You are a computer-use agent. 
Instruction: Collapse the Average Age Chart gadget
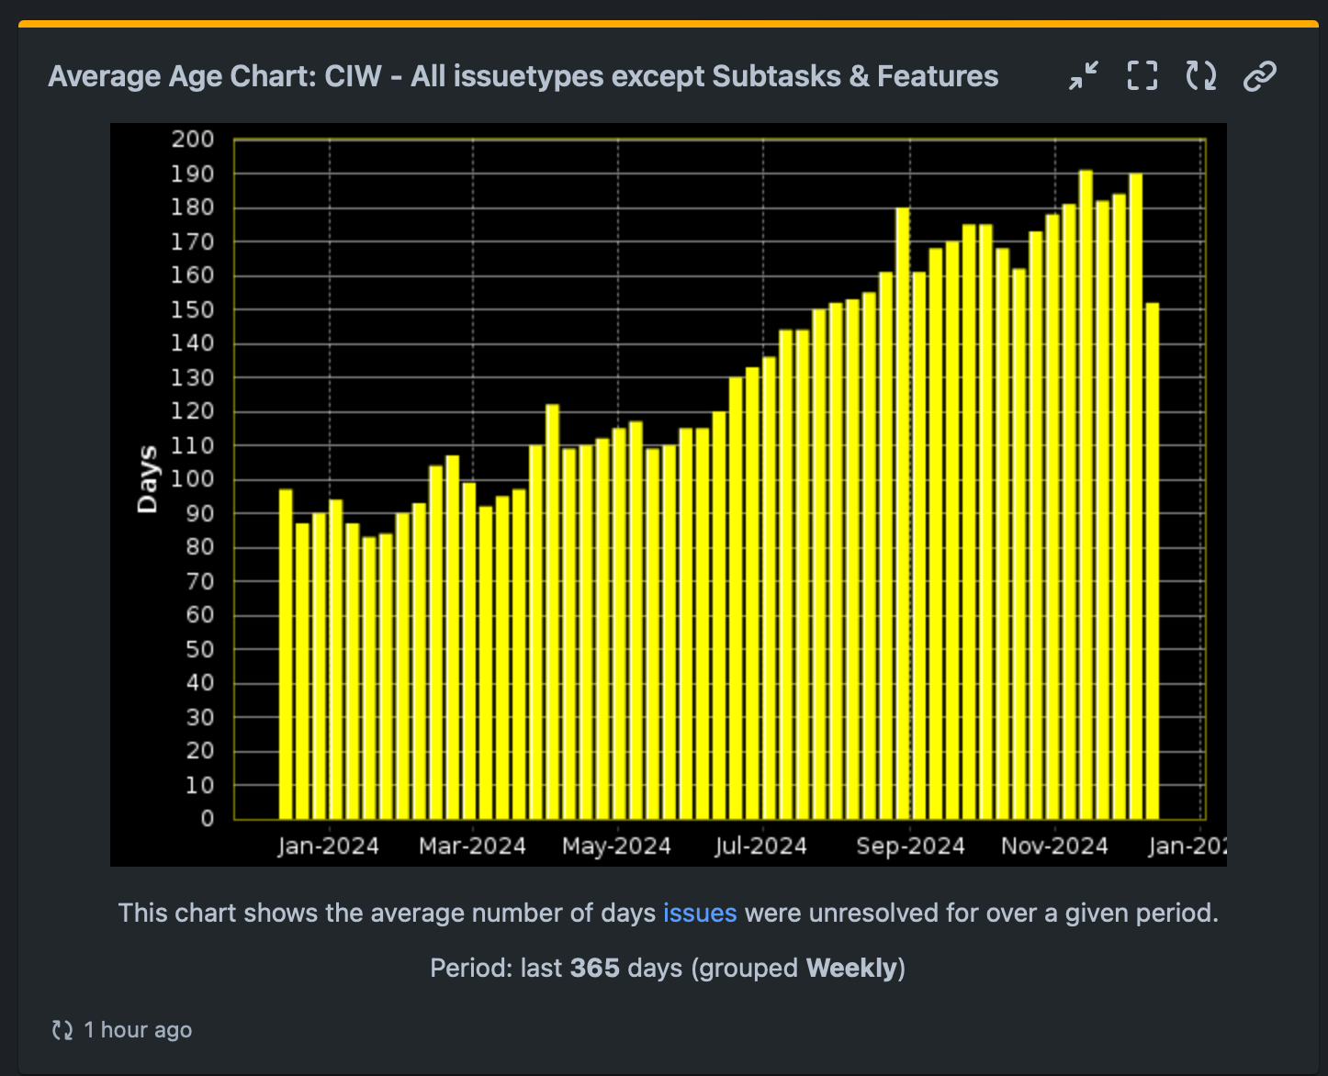pyautogui.click(x=1084, y=75)
